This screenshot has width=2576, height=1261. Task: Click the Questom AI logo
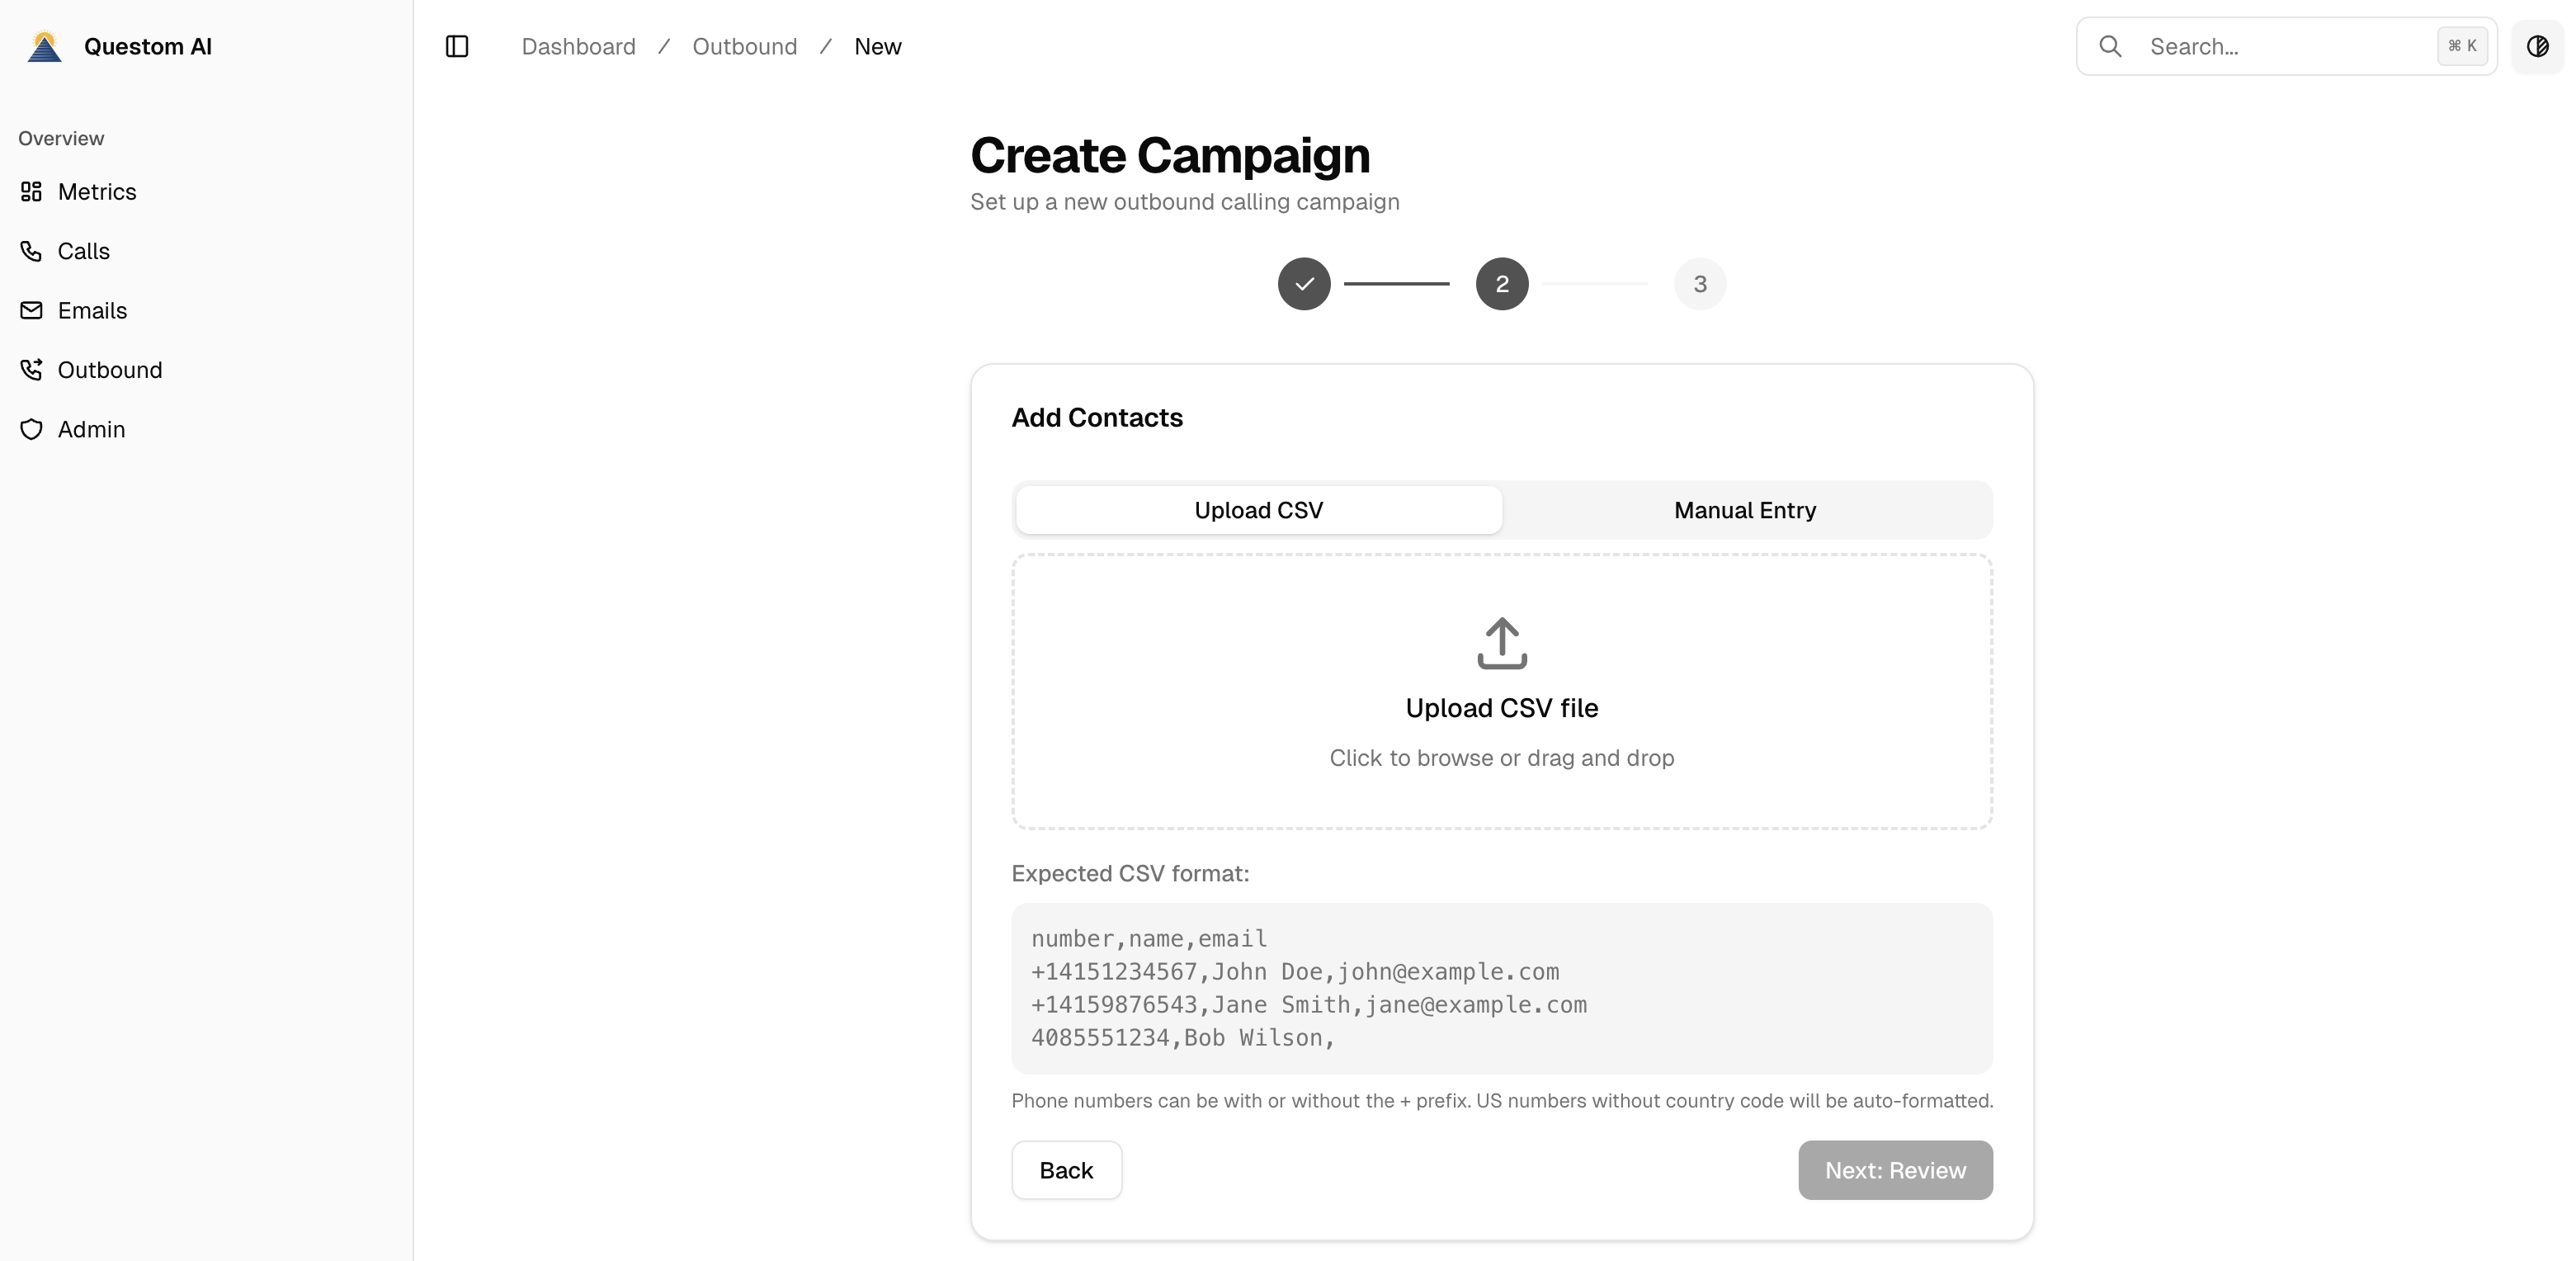pyautogui.click(x=43, y=45)
